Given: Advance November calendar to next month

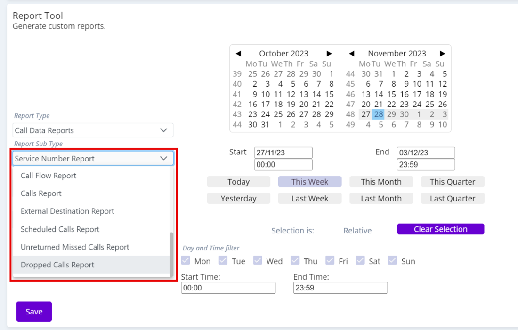Looking at the screenshot, I should tap(442, 53).
